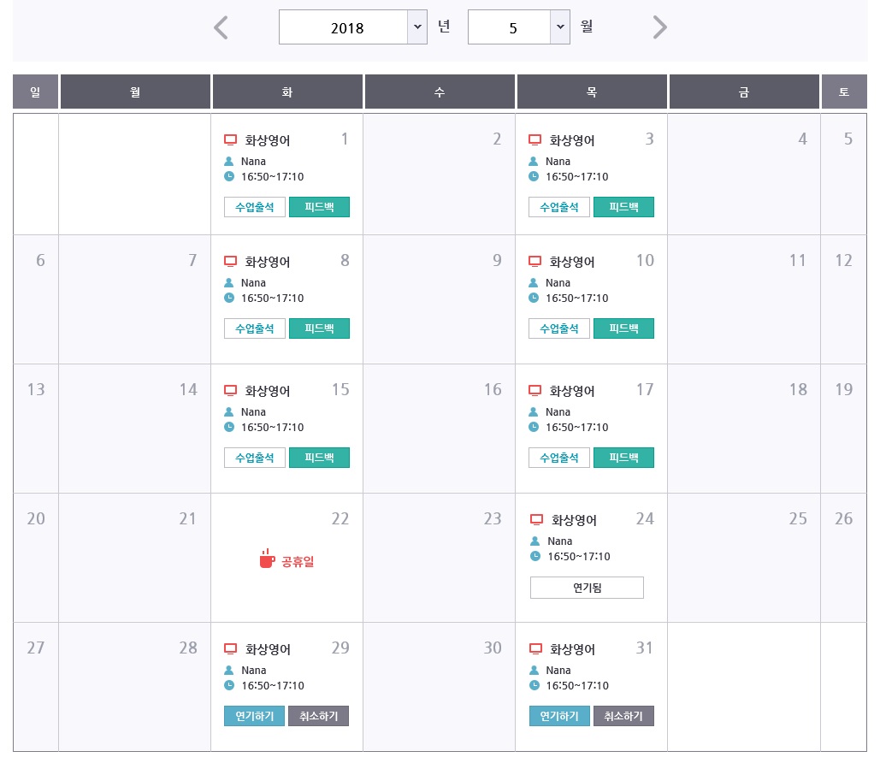Open 피드백 for May 10 class
The width and height of the screenshot is (880, 757).
pos(623,328)
